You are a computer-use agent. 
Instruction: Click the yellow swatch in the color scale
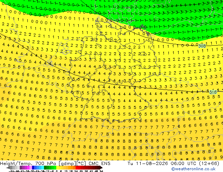click(x=57, y=167)
